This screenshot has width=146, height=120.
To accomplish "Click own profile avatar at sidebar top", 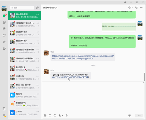I will pyautogui.click(x=4, y=8).
